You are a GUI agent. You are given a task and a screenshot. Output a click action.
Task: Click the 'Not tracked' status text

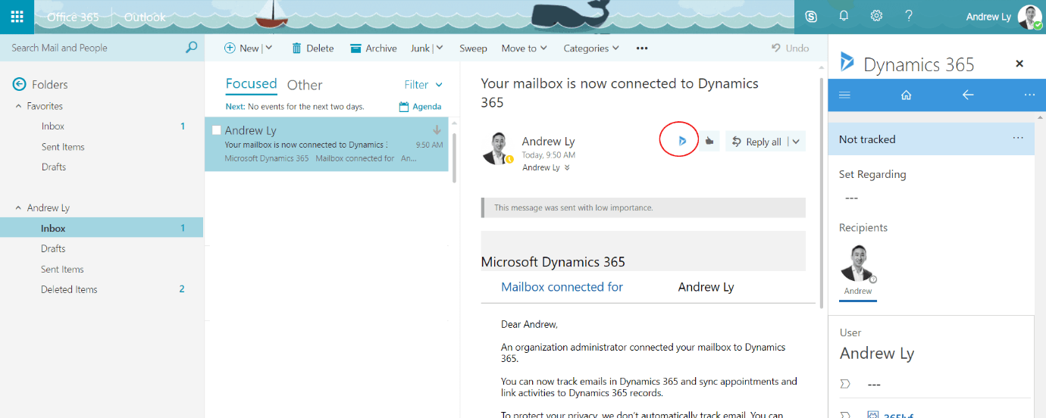pyautogui.click(x=867, y=139)
